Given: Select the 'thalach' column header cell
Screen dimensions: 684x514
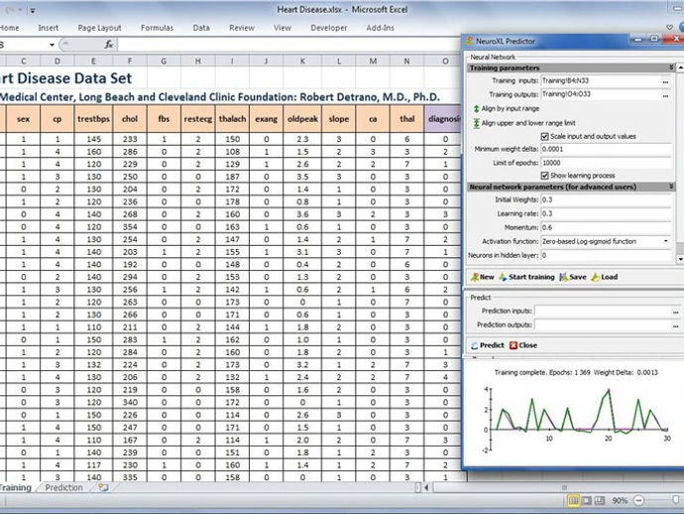Looking at the screenshot, I should [x=232, y=119].
